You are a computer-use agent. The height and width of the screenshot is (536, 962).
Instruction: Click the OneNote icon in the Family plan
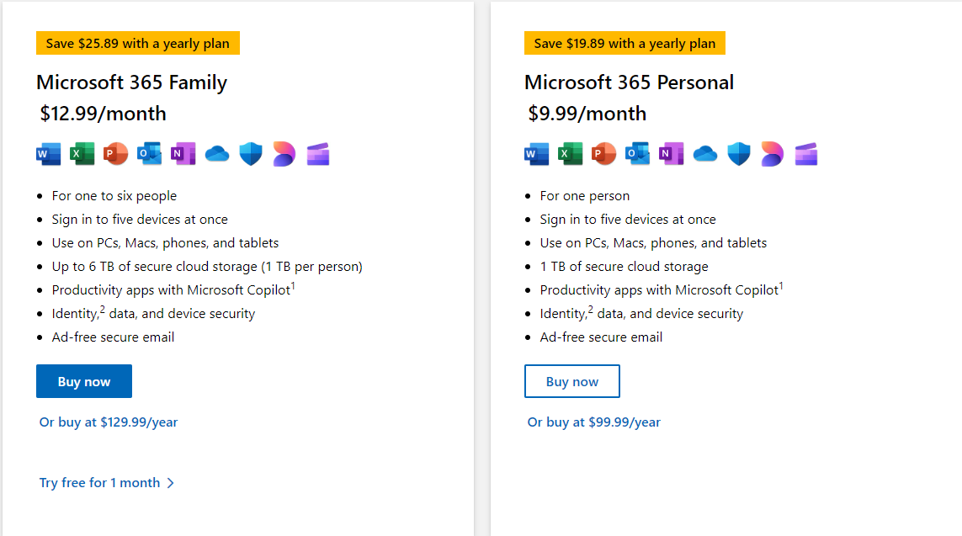click(183, 154)
